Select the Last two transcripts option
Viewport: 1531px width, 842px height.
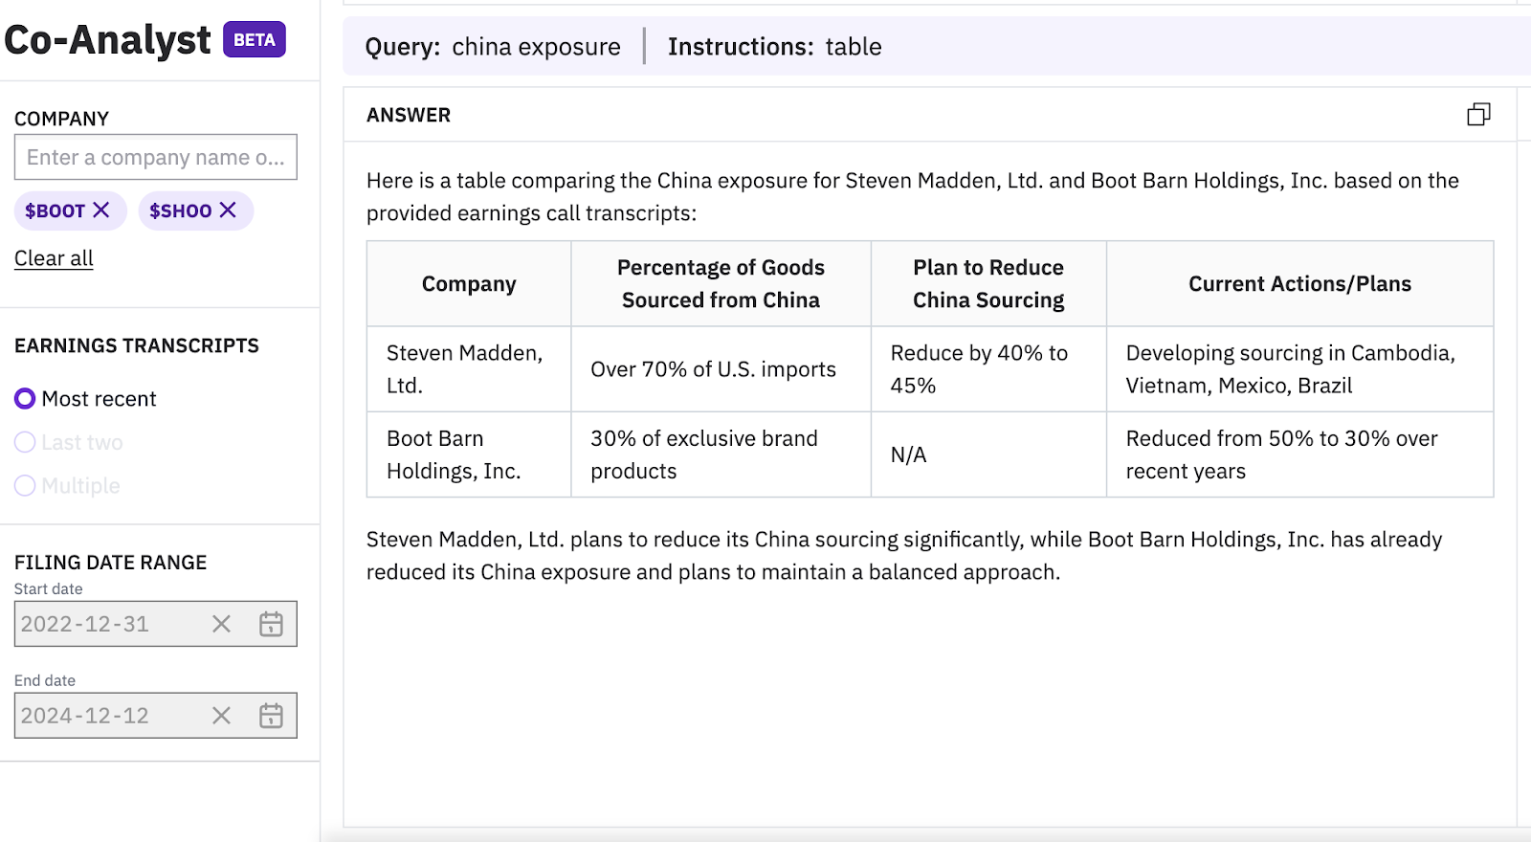(x=26, y=442)
